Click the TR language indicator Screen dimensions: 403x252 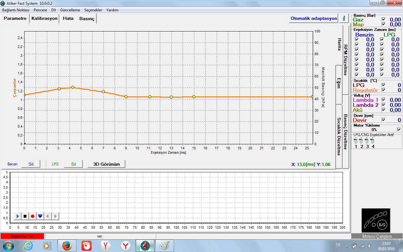[x=338, y=245]
